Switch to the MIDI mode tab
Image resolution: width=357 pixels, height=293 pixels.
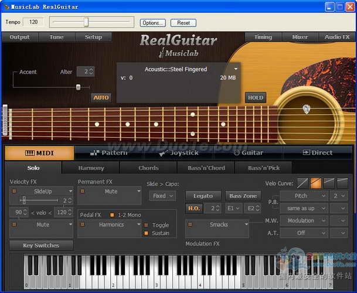click(40, 153)
